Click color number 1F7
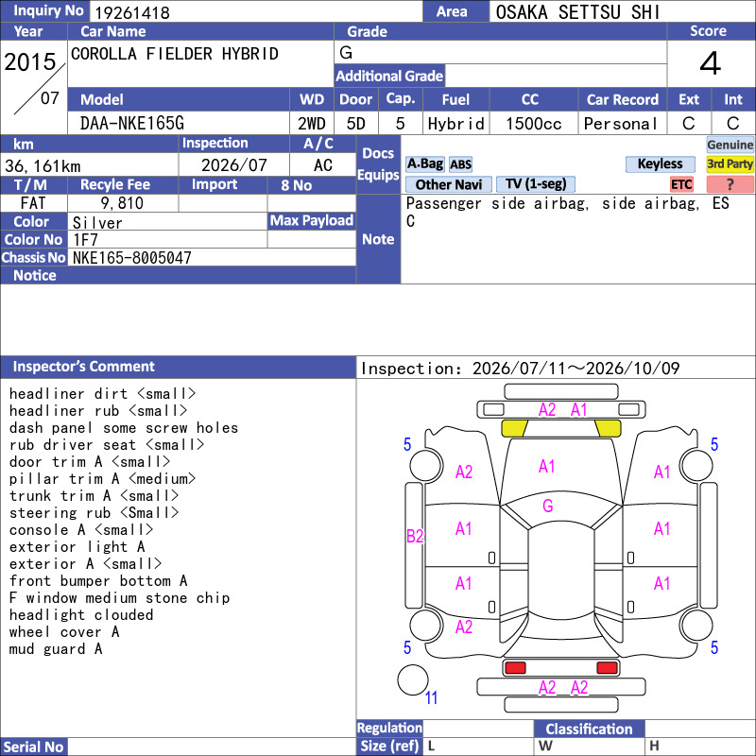This screenshot has width=756, height=756. [x=85, y=240]
